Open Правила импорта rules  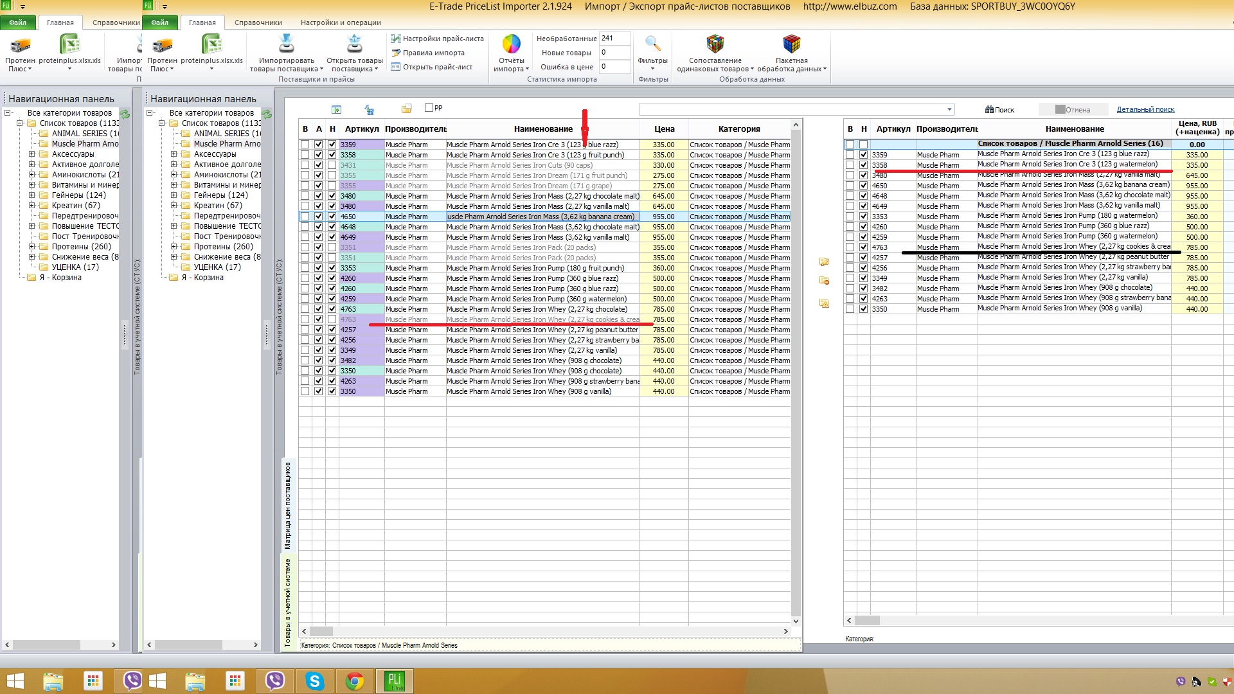point(427,53)
